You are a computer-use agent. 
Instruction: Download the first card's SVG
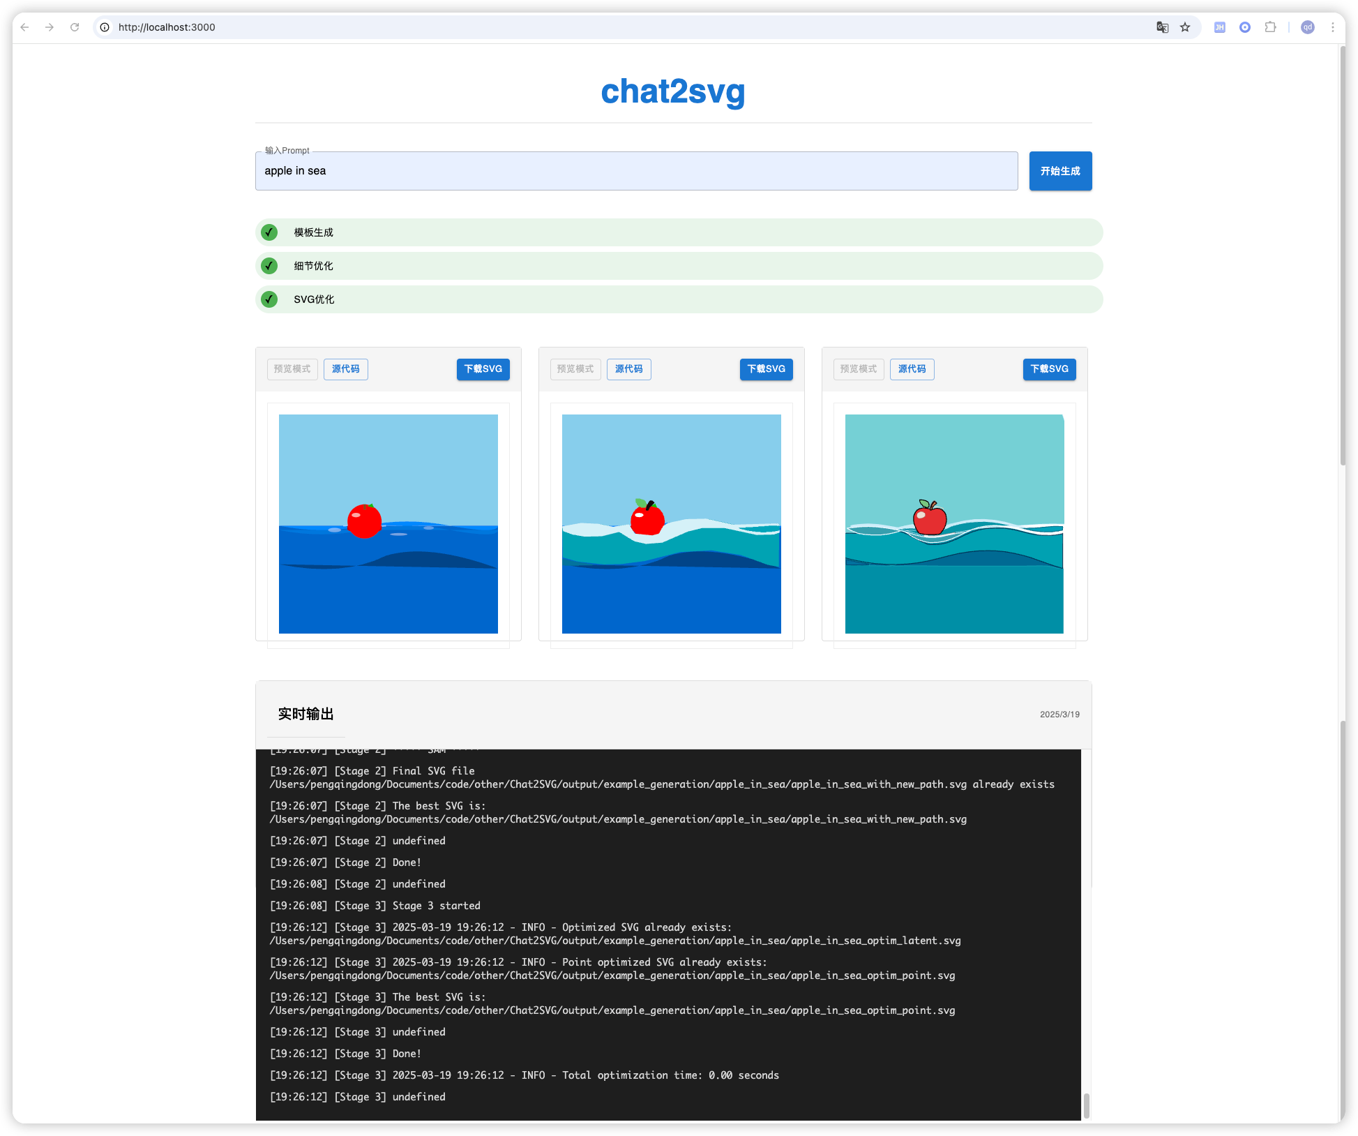483,369
